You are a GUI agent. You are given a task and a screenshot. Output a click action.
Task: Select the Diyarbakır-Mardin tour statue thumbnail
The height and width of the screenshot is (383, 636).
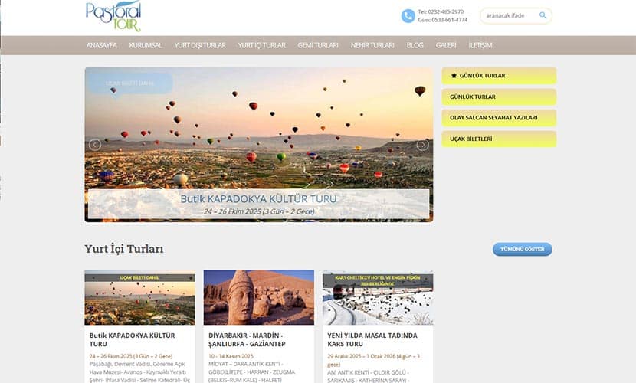pyautogui.click(x=258, y=297)
